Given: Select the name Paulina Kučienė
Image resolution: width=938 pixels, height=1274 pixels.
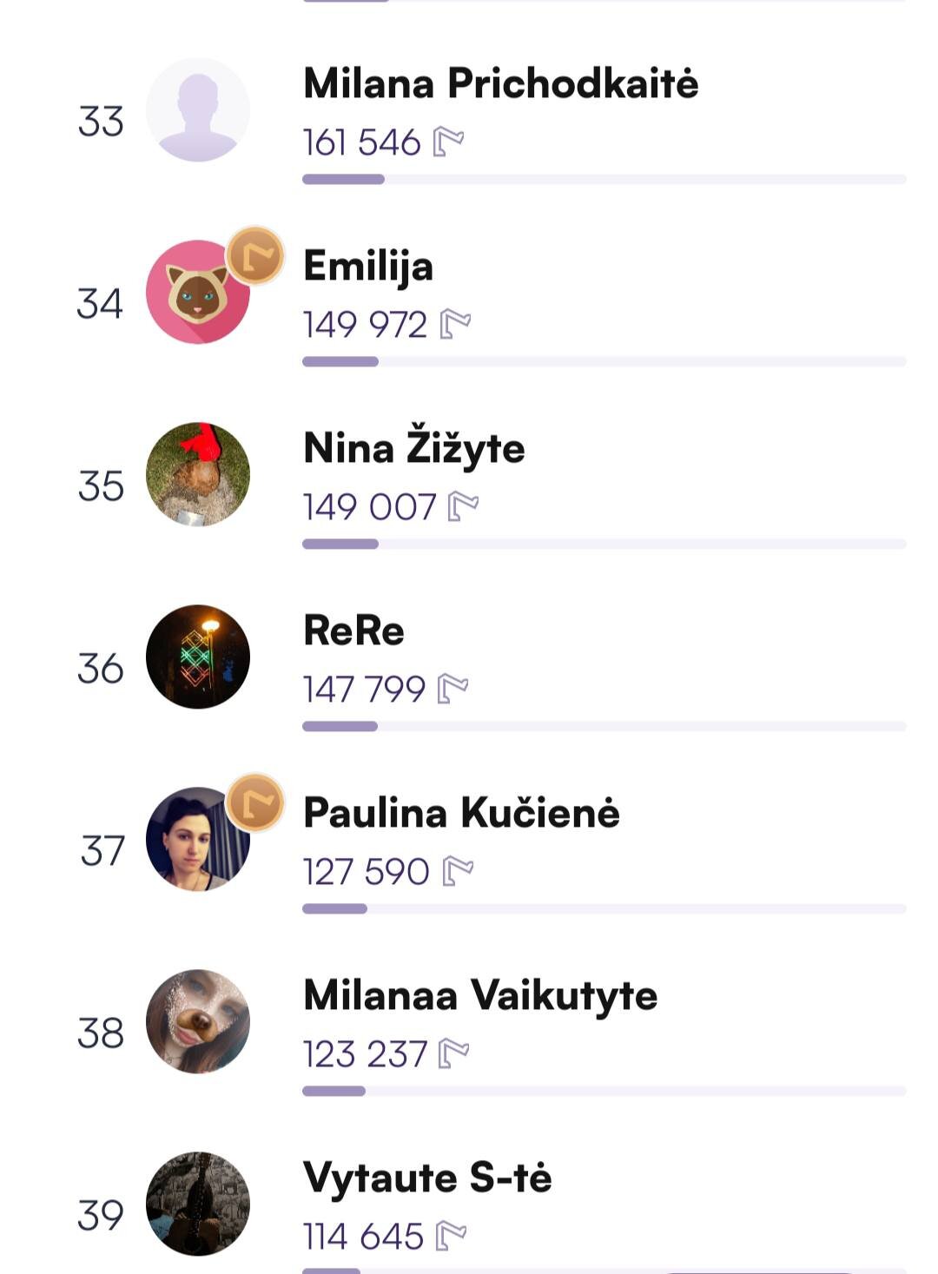Looking at the screenshot, I should click(x=461, y=813).
